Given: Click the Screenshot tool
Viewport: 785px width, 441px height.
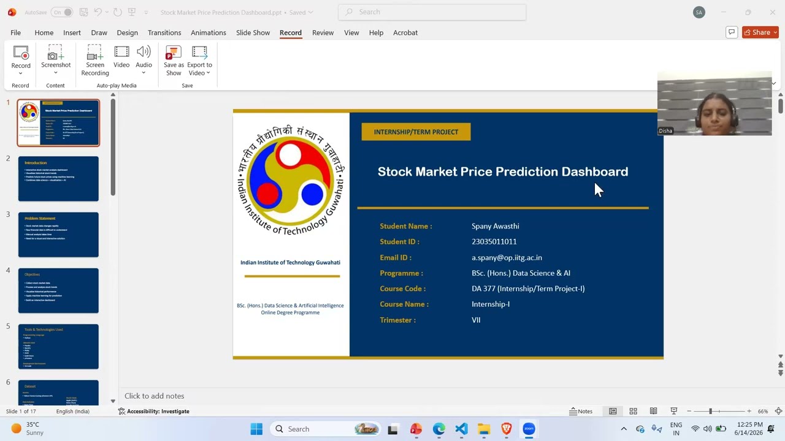Looking at the screenshot, I should click(56, 56).
